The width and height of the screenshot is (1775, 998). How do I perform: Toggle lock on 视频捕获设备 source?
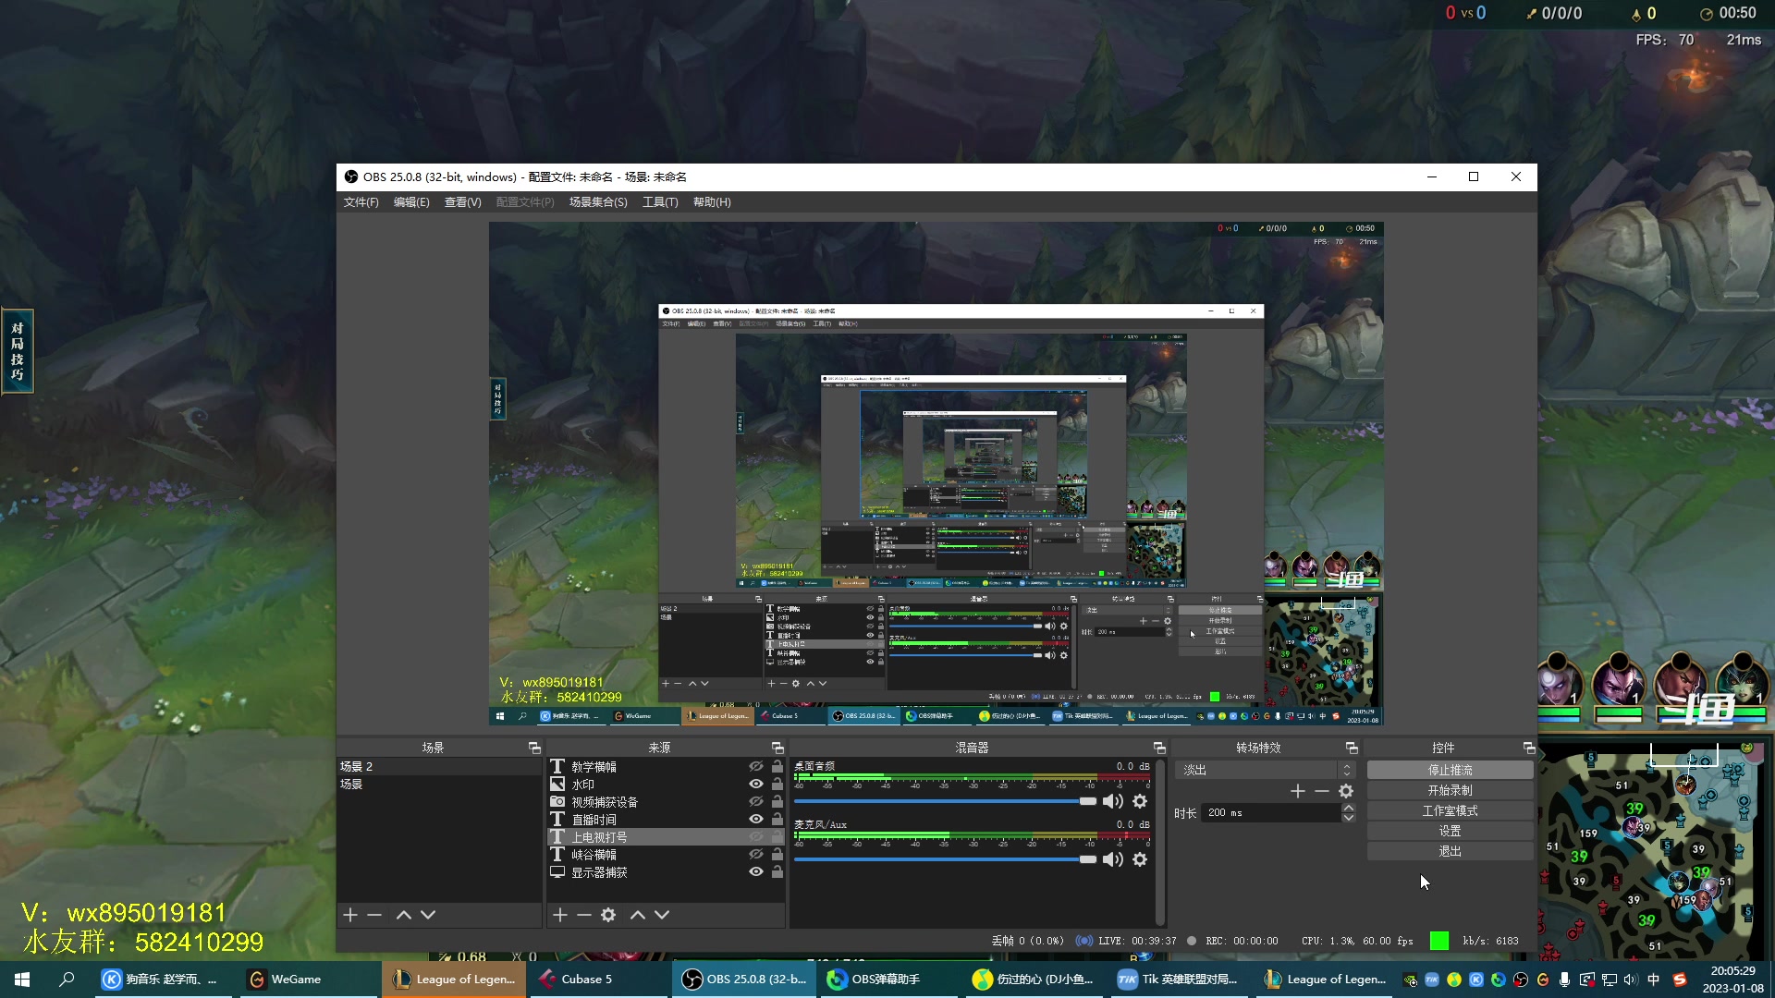click(x=777, y=802)
